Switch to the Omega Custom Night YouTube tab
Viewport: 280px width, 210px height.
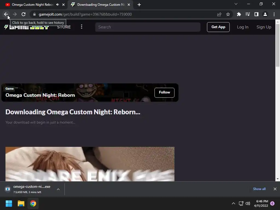(33, 5)
